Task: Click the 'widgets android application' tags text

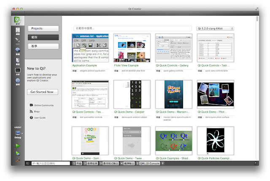Action: pos(92,71)
